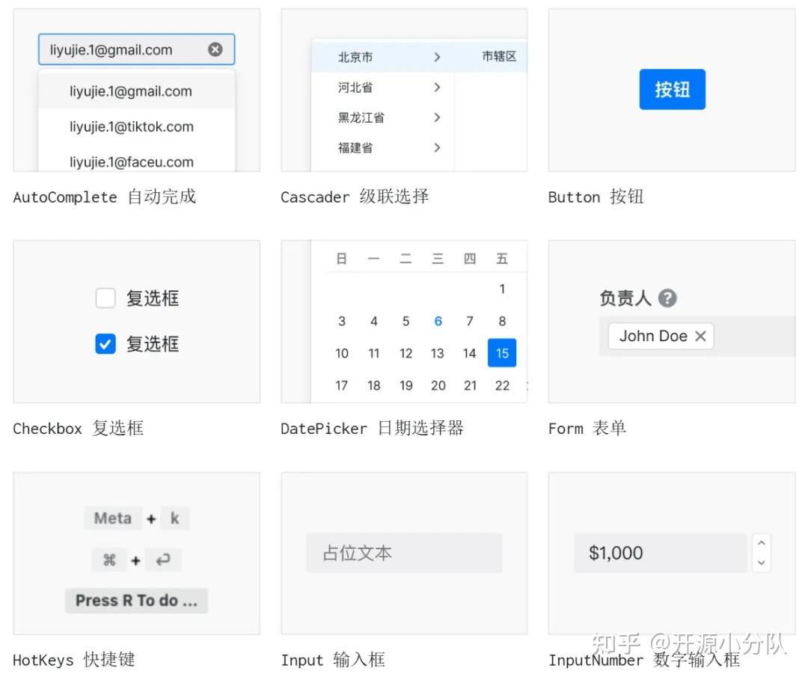Click the Meta key in the HotKeys demo

coord(112,518)
